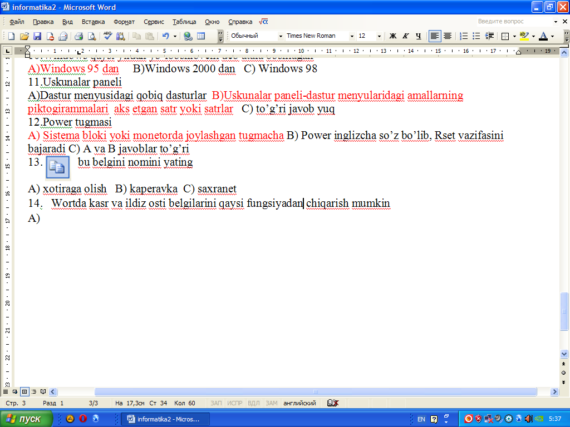Open Print Preview
This screenshot has height=427, width=570.
tap(79, 36)
